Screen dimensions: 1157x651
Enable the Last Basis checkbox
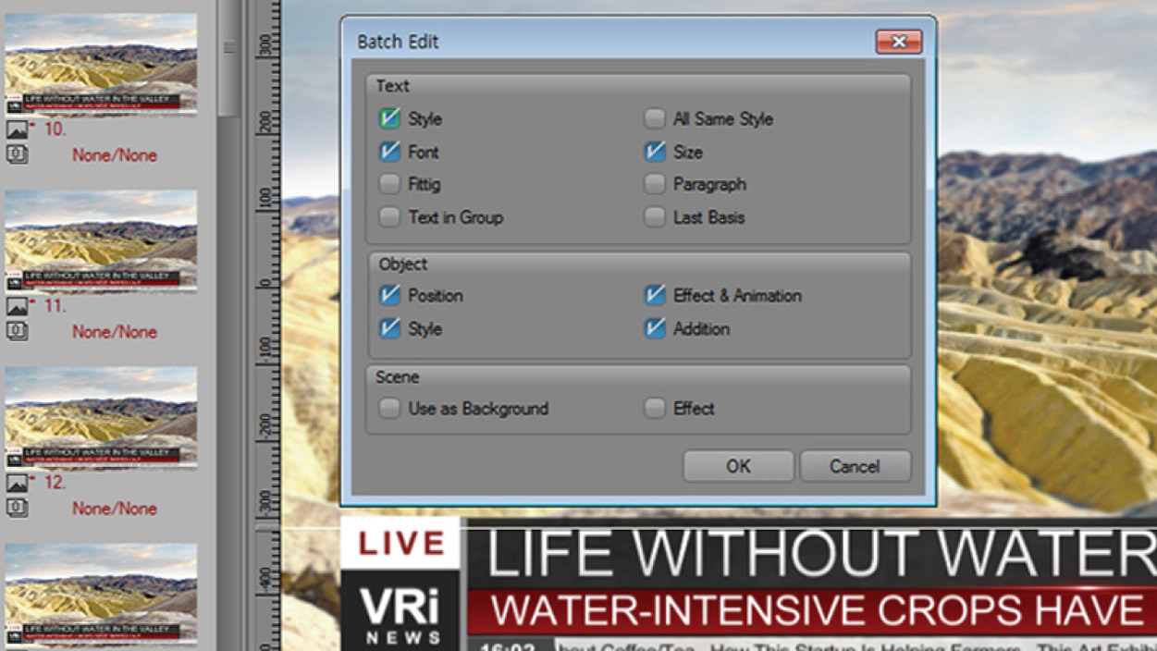point(655,217)
